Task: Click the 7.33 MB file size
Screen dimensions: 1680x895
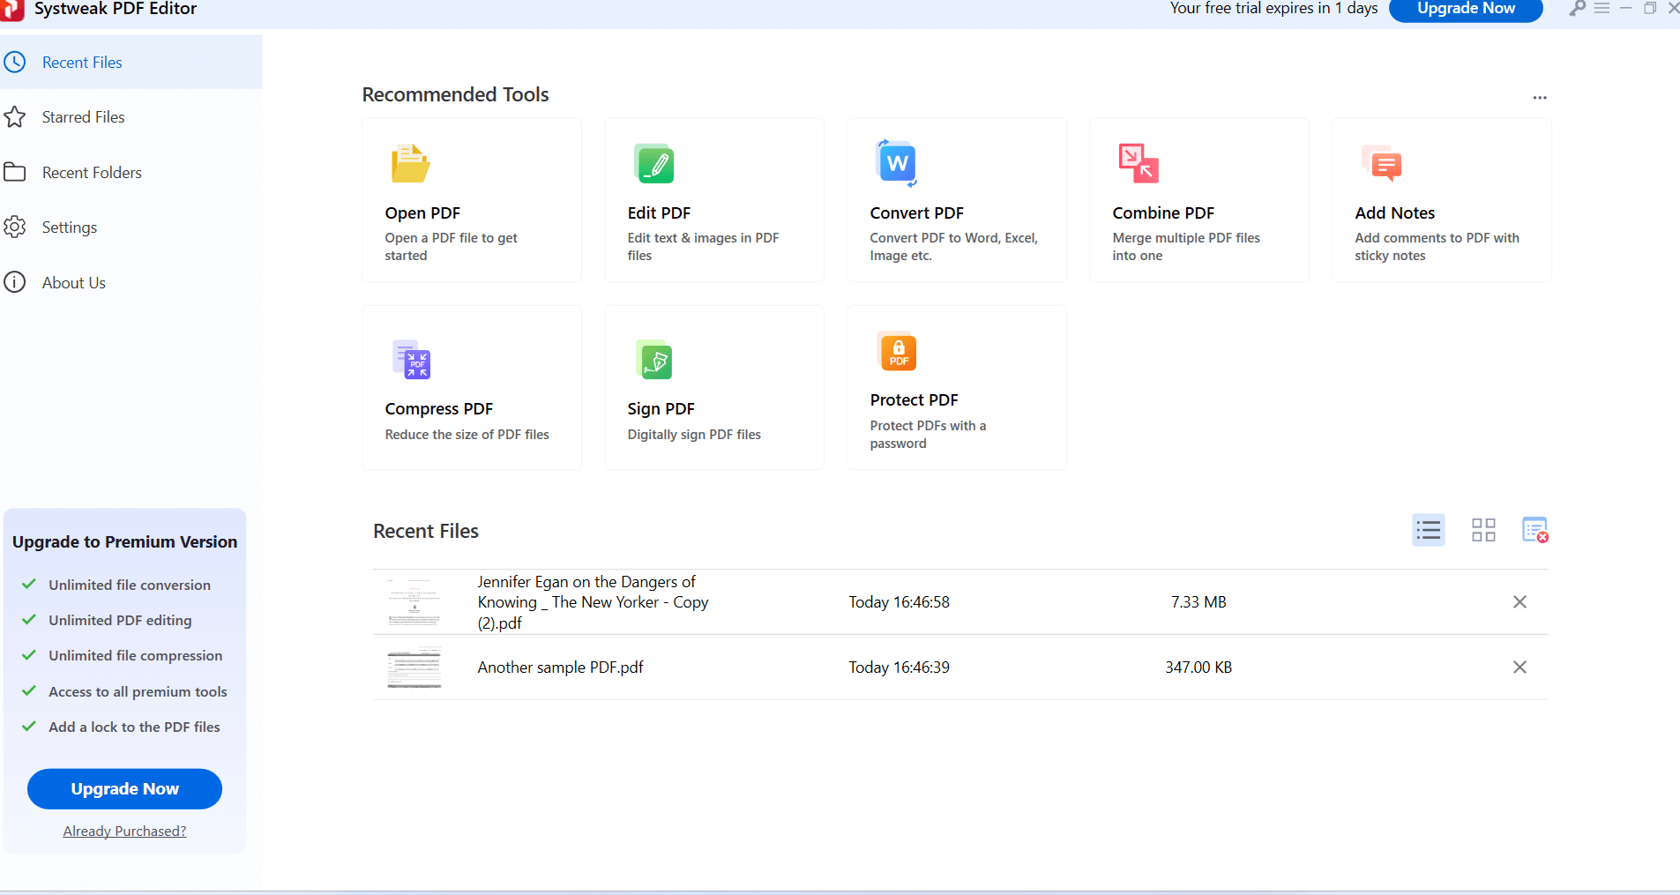Action: click(x=1198, y=602)
